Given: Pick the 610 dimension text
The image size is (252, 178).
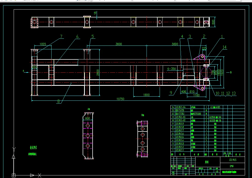Looking at the screenshot, I should [x=192, y=91].
